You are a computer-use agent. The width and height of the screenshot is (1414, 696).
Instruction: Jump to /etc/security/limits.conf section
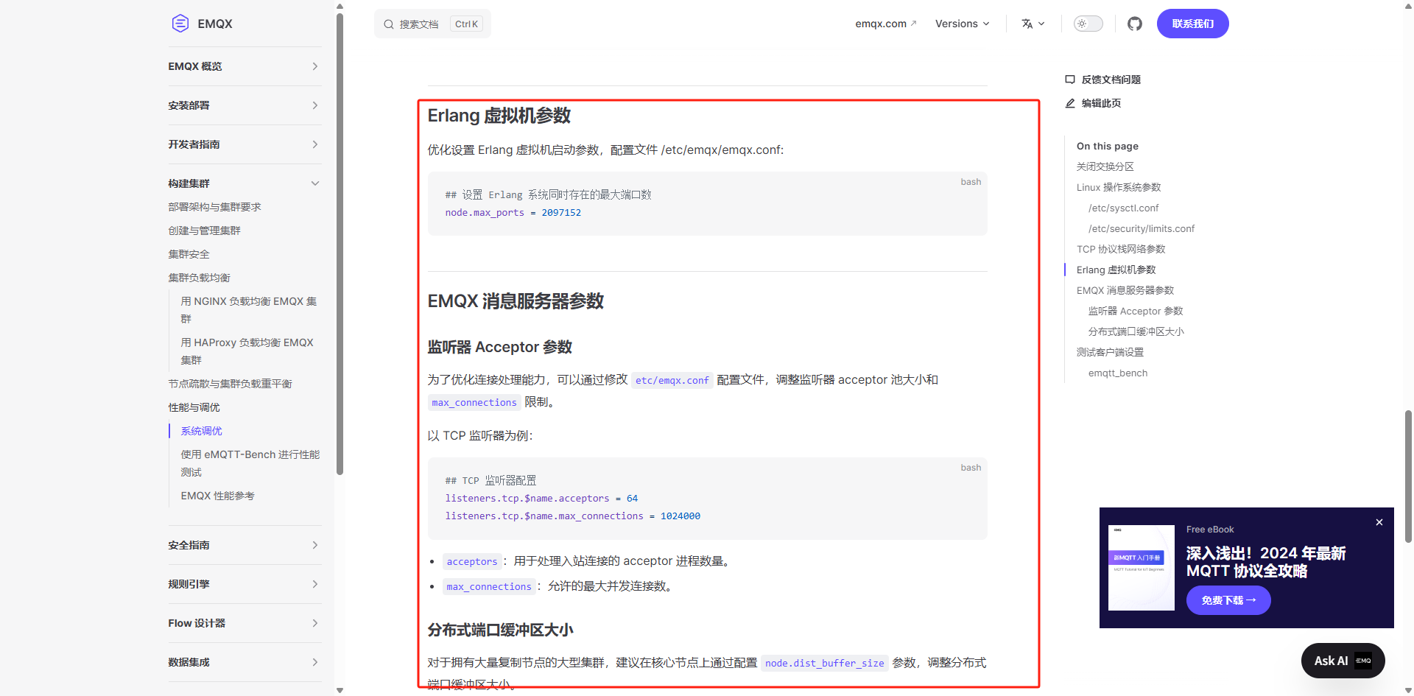[x=1142, y=228]
